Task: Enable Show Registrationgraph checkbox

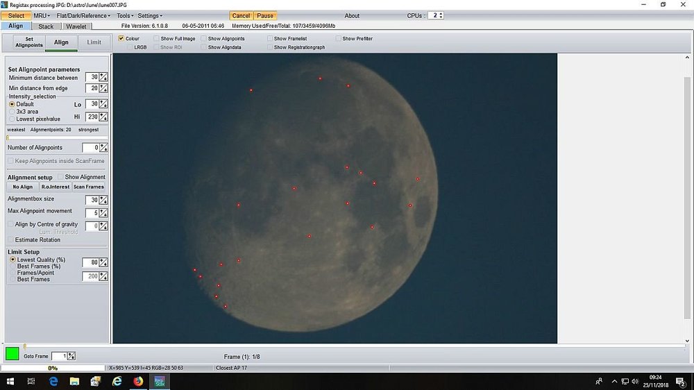Action: coord(269,47)
